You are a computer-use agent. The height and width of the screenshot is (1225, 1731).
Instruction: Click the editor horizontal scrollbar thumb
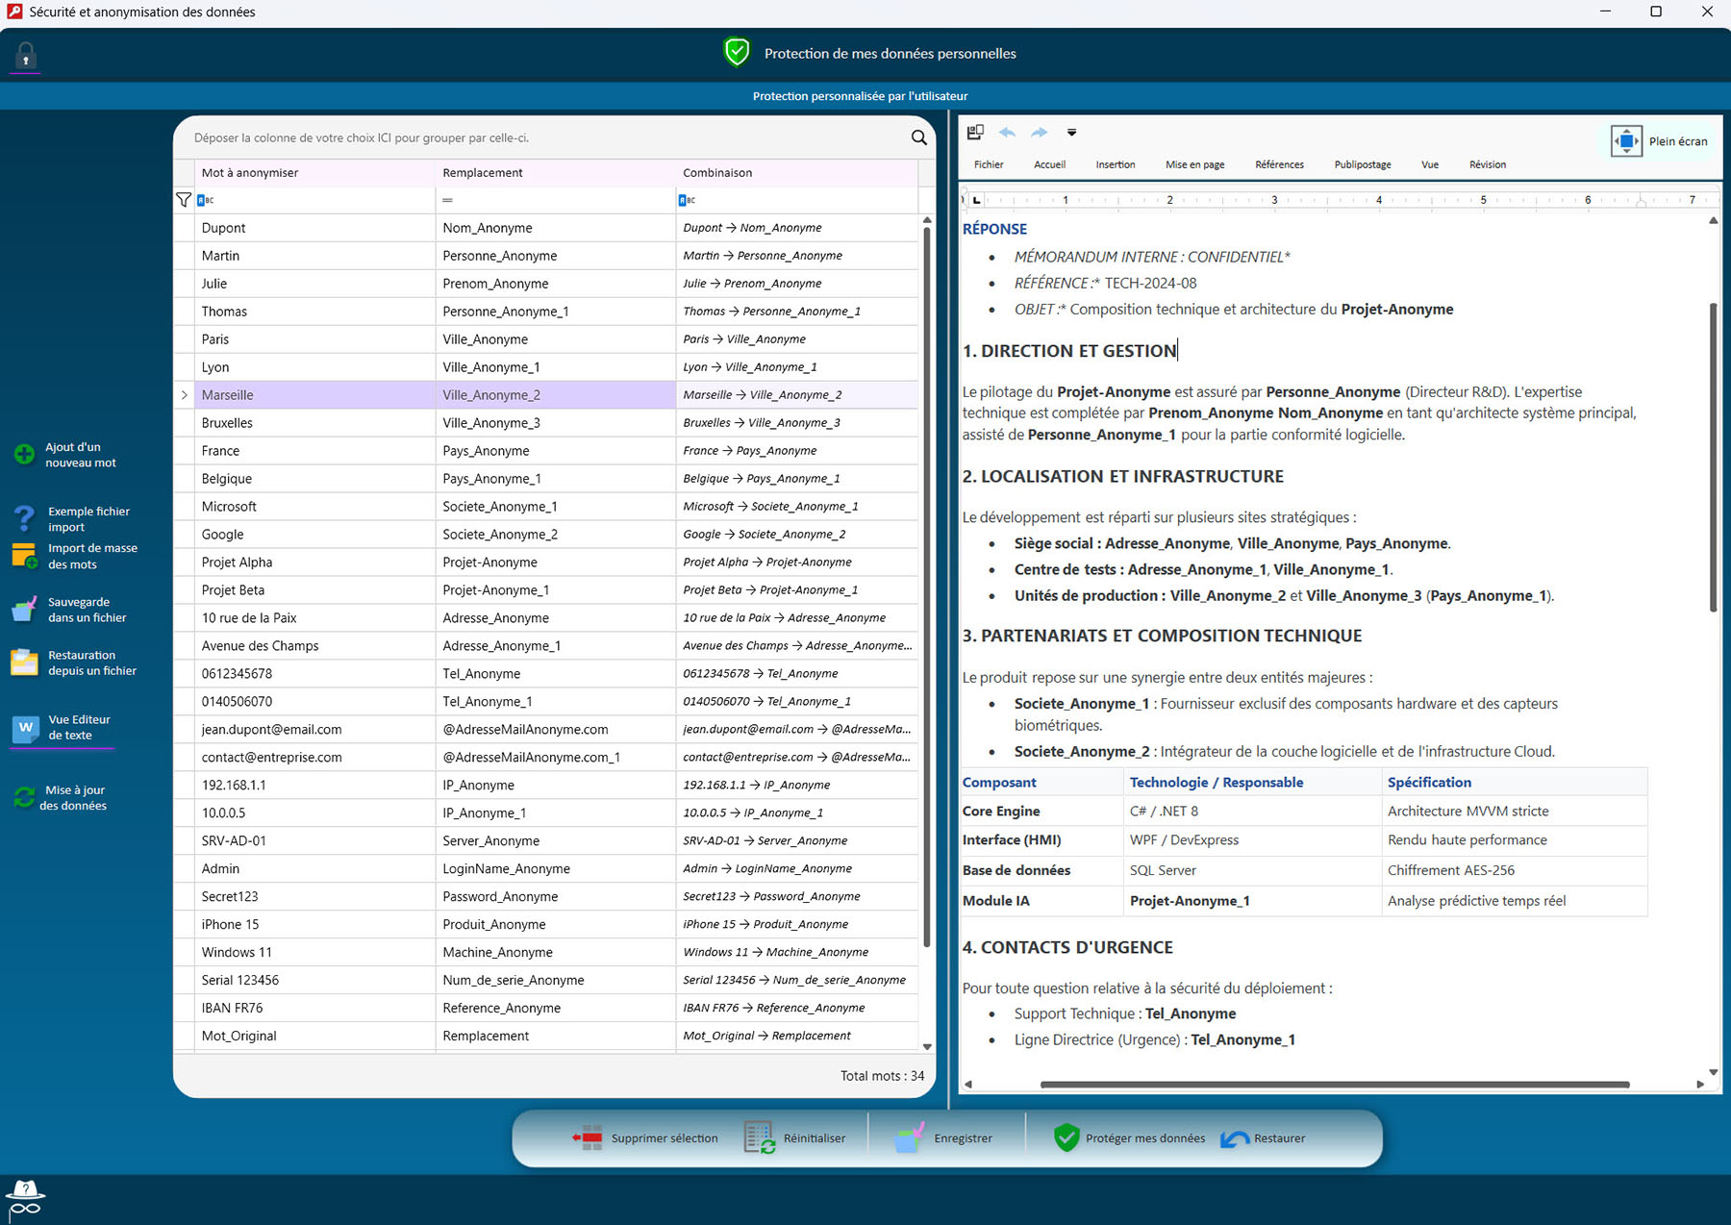coord(1334,1085)
